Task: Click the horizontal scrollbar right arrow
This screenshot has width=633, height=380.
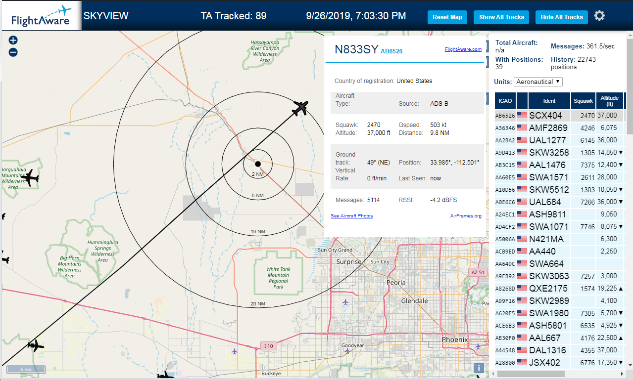Action: pos(623,375)
